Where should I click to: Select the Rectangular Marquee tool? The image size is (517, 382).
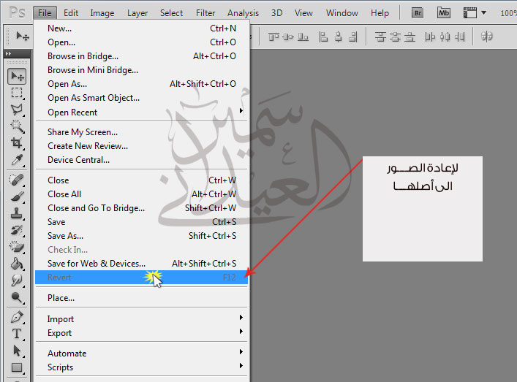pos(17,93)
